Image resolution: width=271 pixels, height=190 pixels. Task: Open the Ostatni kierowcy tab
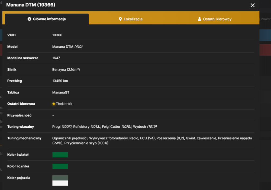[x=214, y=19]
